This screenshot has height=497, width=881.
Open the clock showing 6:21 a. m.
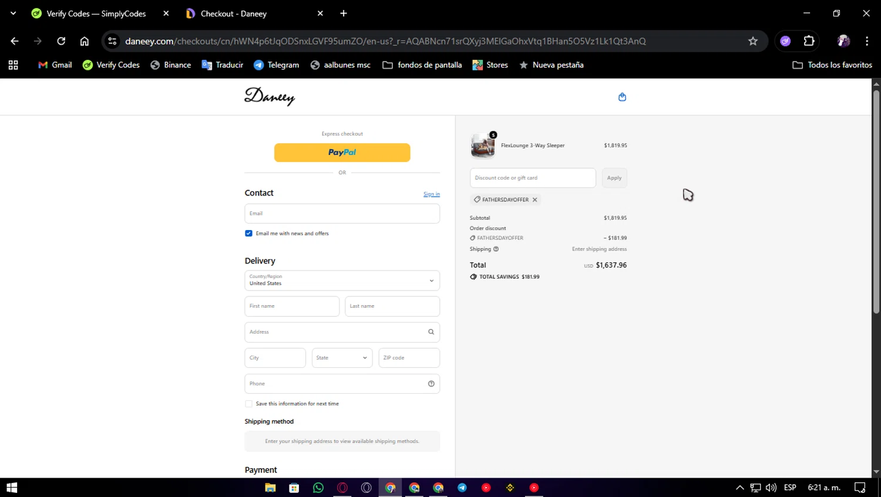(824, 488)
